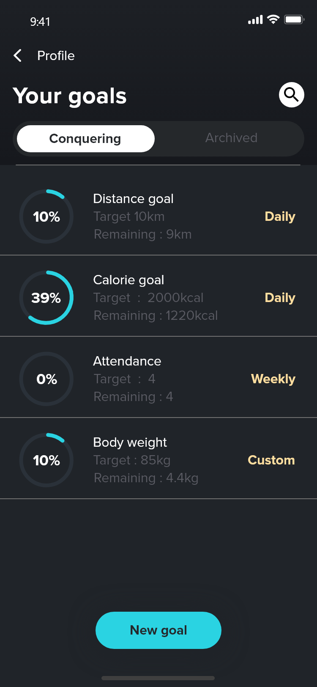Click the Calorie goal 39% progress ring
The image size is (317, 687).
46,298
